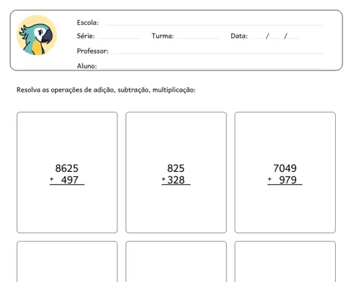
Task: Click the Escola blank line field
Action: tap(214, 24)
